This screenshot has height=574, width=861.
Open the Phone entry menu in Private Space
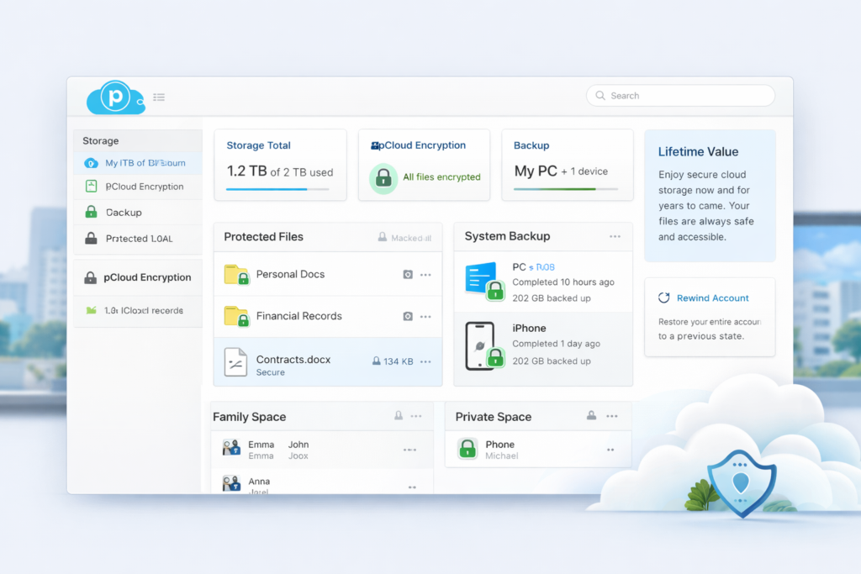click(612, 450)
